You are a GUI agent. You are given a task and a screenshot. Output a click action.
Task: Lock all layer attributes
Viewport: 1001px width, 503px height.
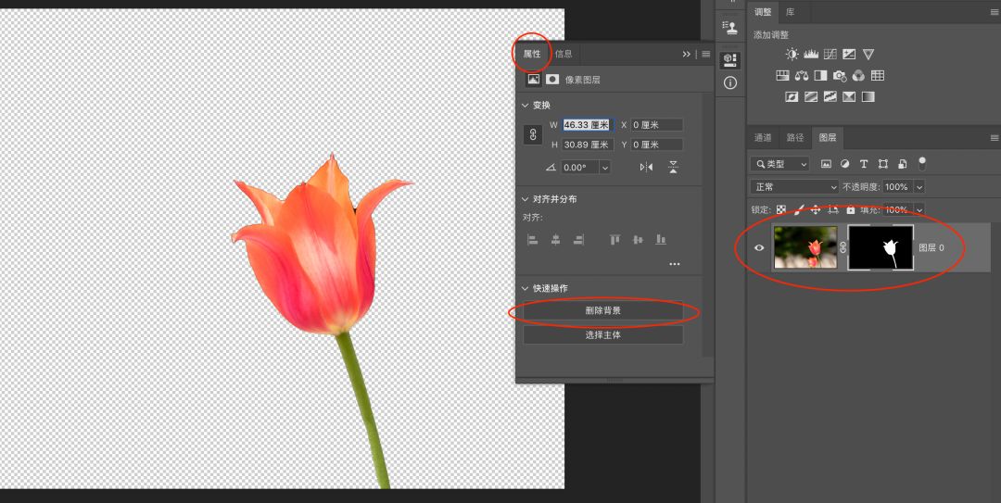850,209
